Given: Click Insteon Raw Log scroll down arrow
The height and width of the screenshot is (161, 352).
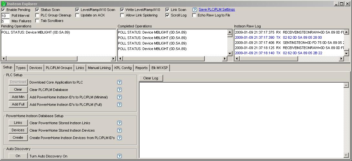Looking at the screenshot, I should pyautogui.click(x=347, y=53).
